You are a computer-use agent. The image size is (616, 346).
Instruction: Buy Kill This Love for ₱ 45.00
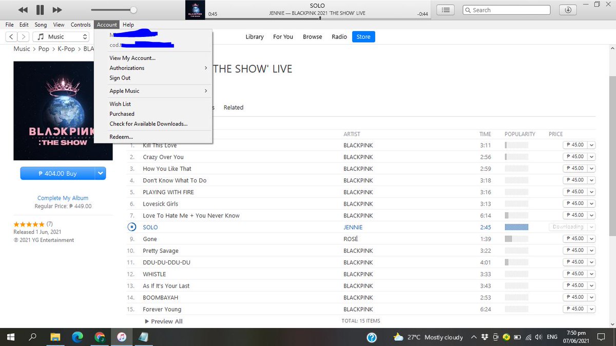click(x=575, y=145)
